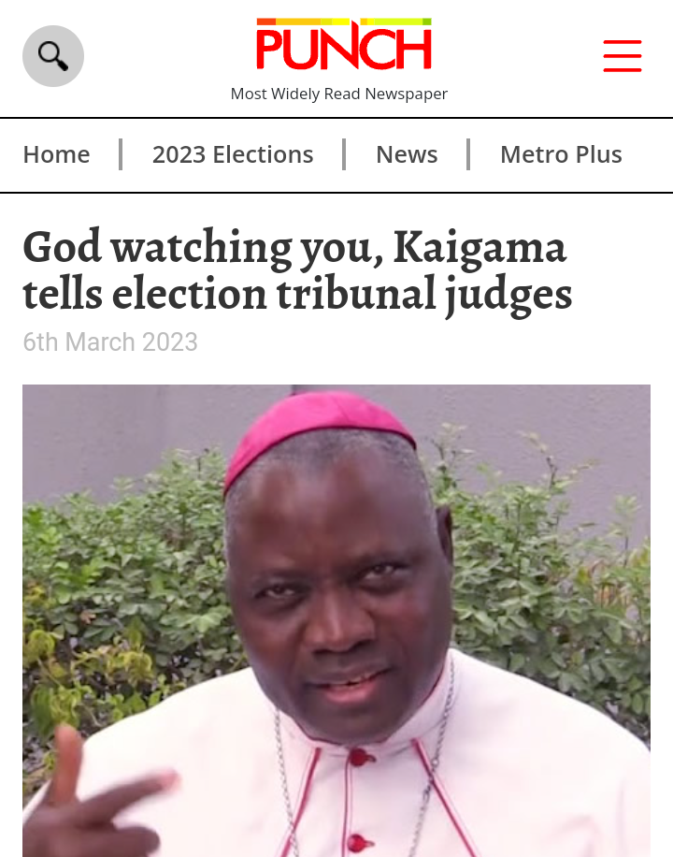Tap the 'Elections' text in the nav bar
This screenshot has width=673, height=857.
(263, 154)
